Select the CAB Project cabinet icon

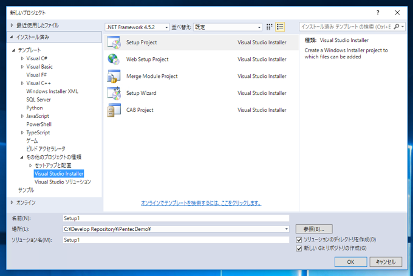tap(114, 110)
